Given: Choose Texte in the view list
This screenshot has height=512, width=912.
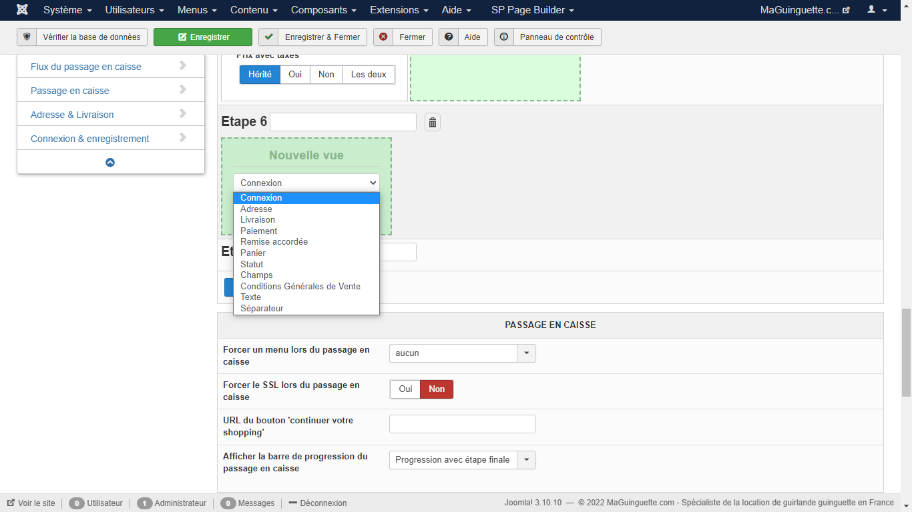Looking at the screenshot, I should point(306,297).
